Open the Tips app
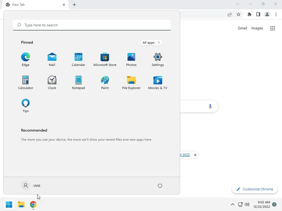 (x=26, y=105)
